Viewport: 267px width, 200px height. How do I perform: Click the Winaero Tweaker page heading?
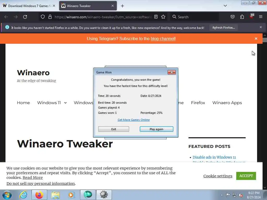tap(65, 144)
